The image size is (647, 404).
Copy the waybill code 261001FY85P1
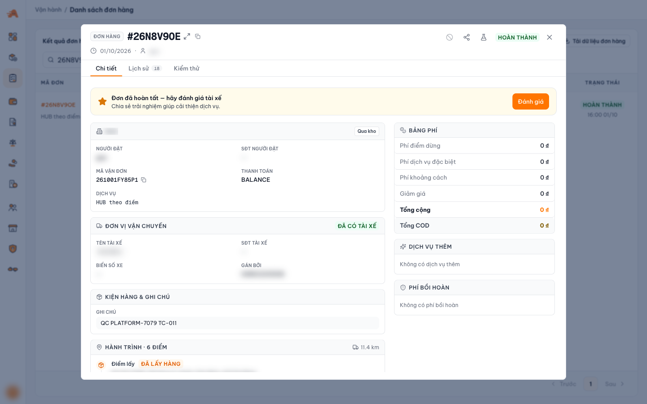144,180
